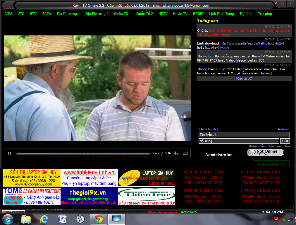Open the thegioi9x.vn ad banner
296x225 pixels.
(89, 197)
